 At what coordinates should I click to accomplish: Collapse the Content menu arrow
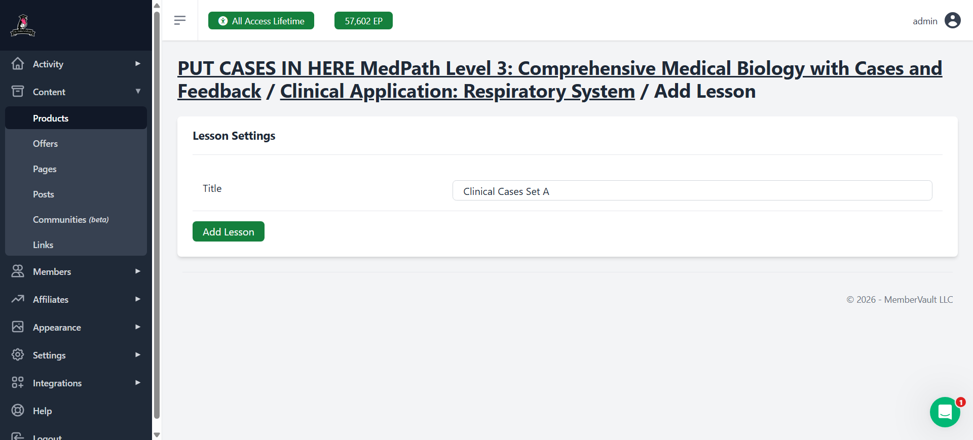click(x=138, y=92)
